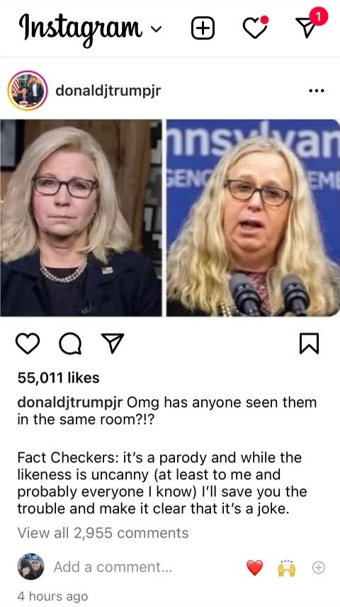Open the new post plus icon
Viewport: 340px width, 607px height.
click(x=203, y=28)
